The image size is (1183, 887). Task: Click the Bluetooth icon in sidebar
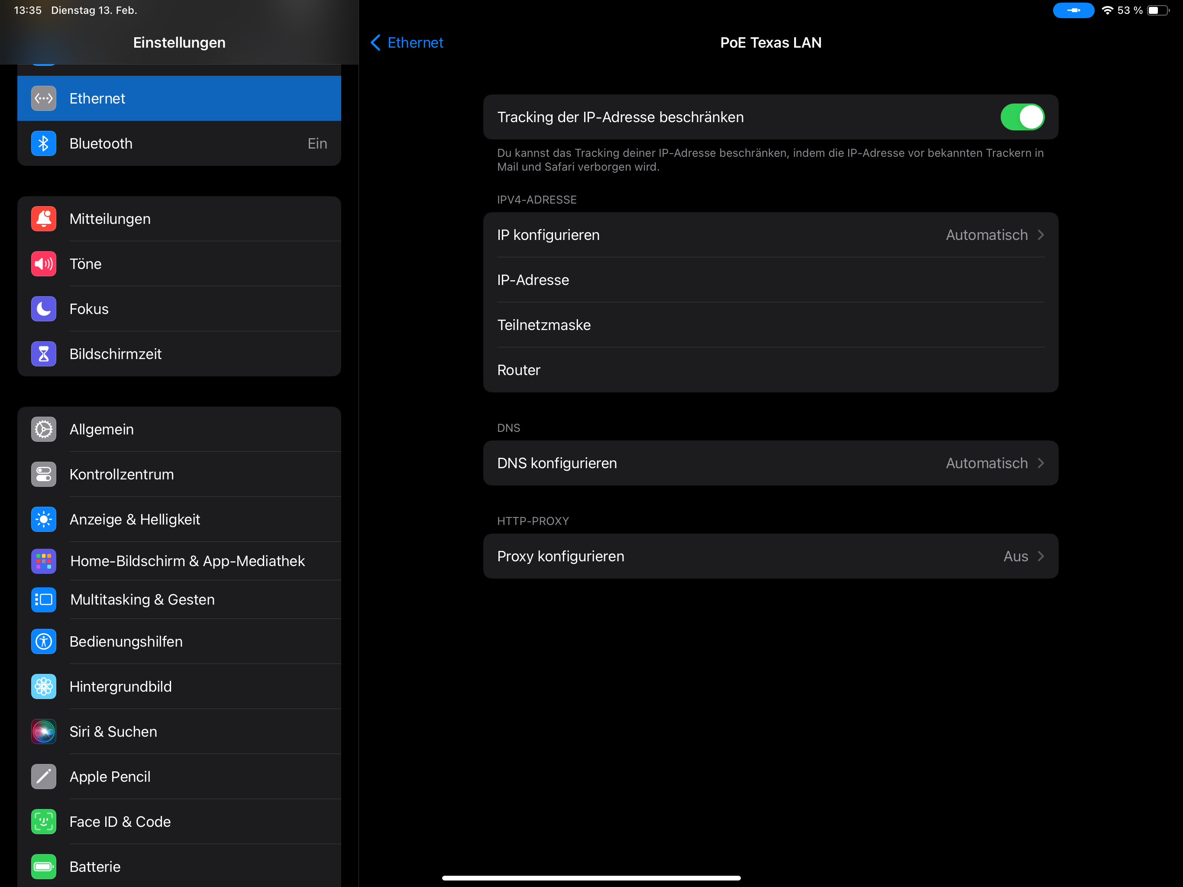point(43,143)
